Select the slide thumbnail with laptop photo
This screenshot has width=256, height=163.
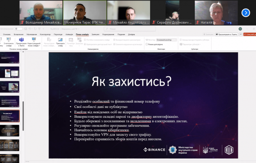tap(9, 87)
